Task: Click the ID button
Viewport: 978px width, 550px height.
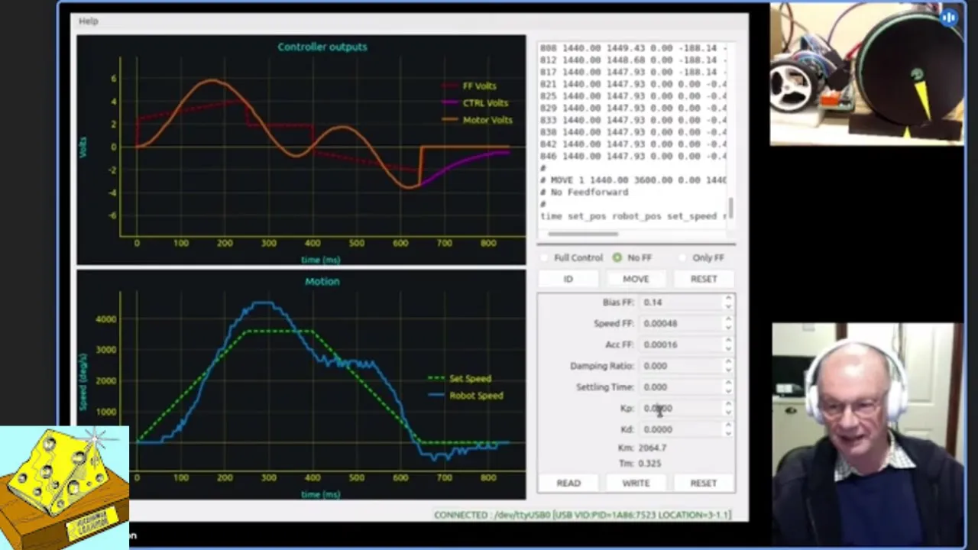Action: click(x=568, y=279)
